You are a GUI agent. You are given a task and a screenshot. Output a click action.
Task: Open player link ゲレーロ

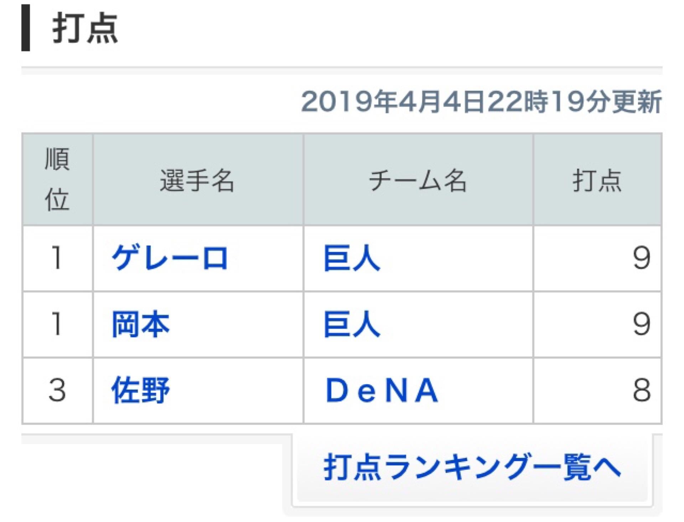coord(170,258)
